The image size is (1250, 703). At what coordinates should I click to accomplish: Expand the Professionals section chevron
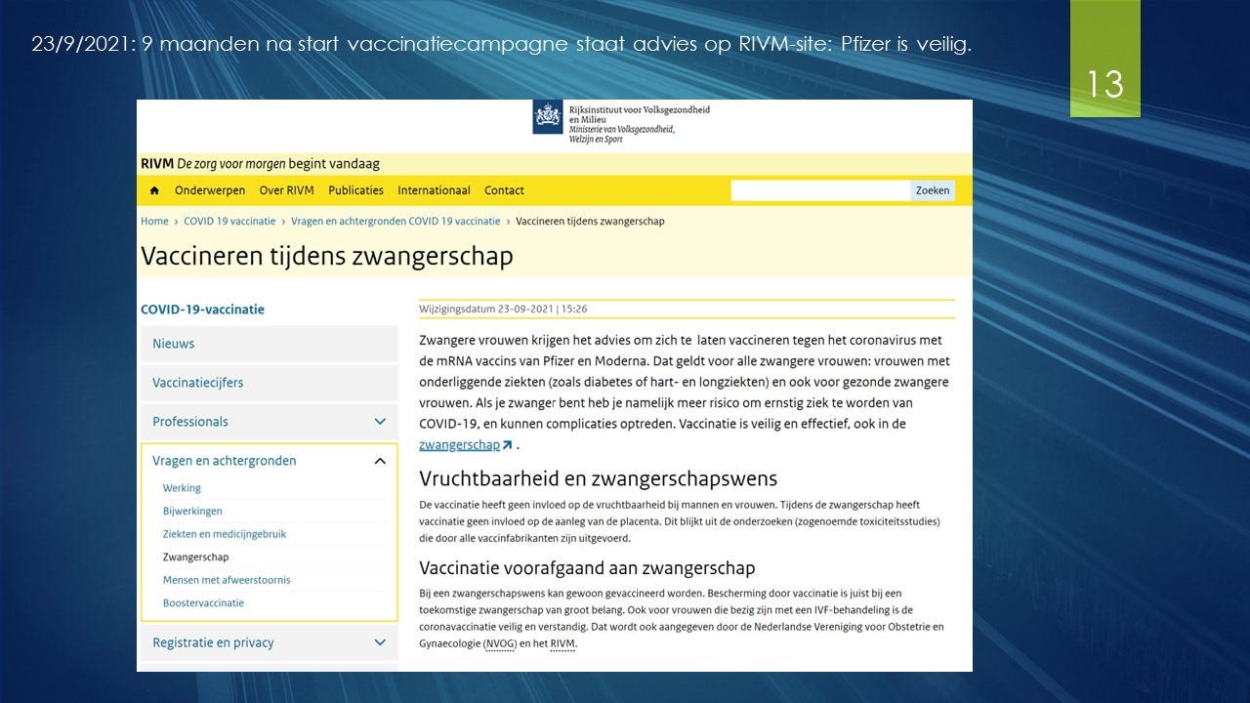[x=380, y=422]
